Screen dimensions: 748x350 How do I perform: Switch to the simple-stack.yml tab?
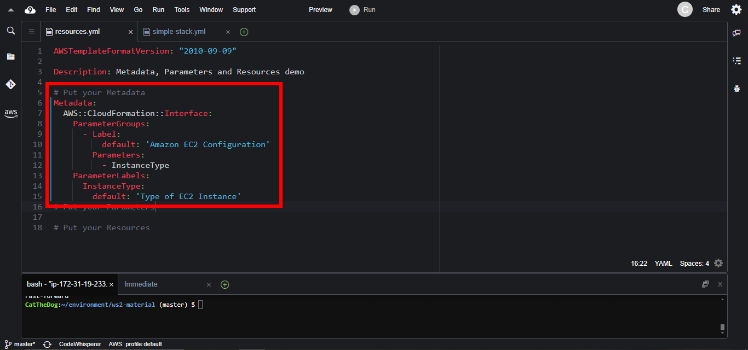tap(179, 32)
